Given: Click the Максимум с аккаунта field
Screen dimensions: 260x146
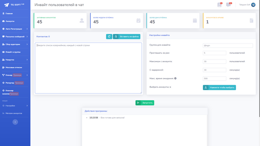Looking at the screenshot, I should [214, 61].
